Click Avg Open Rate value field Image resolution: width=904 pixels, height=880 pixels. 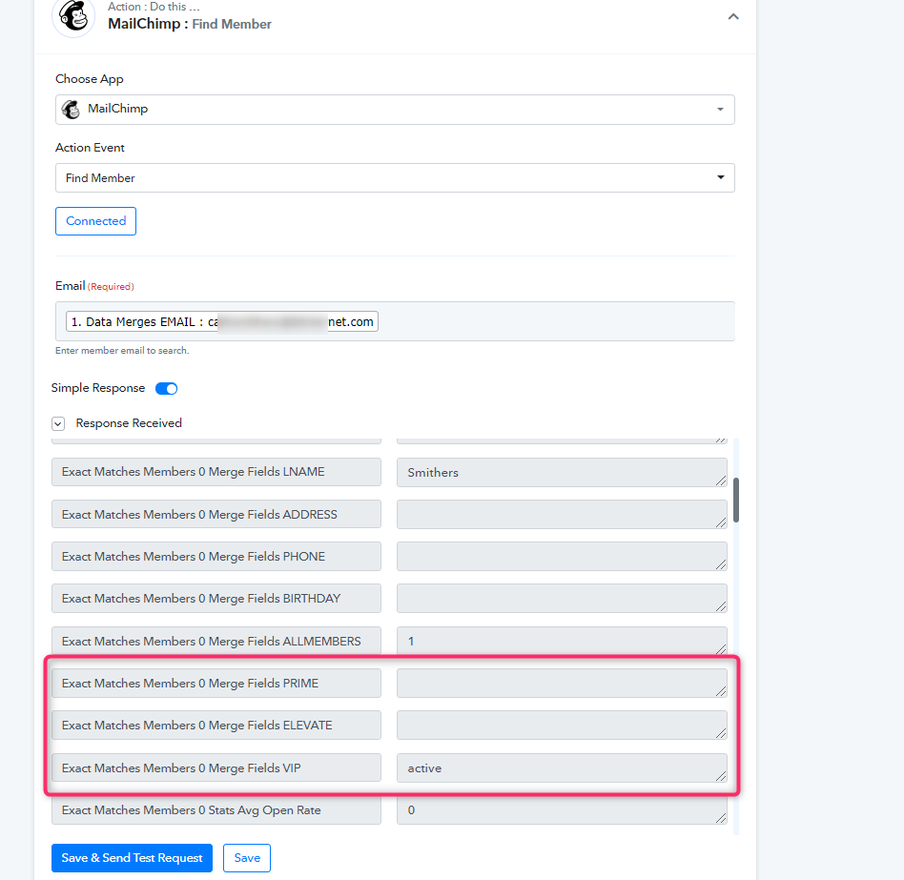point(562,810)
